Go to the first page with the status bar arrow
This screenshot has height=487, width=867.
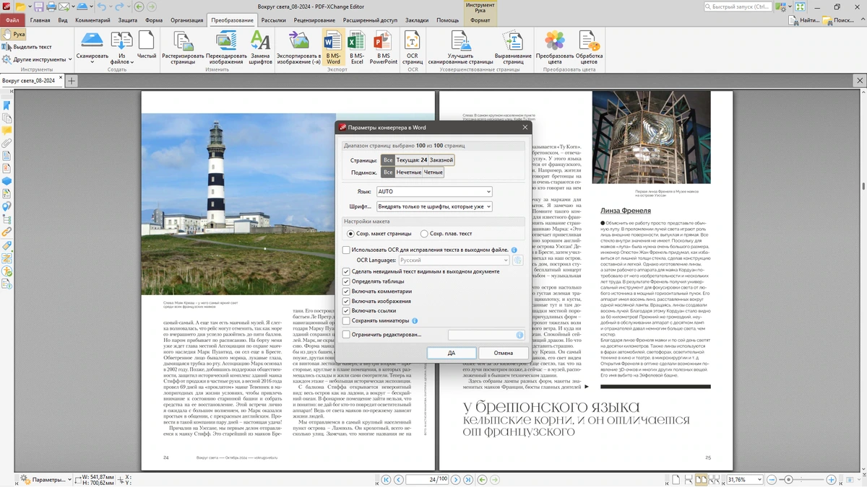point(387,480)
